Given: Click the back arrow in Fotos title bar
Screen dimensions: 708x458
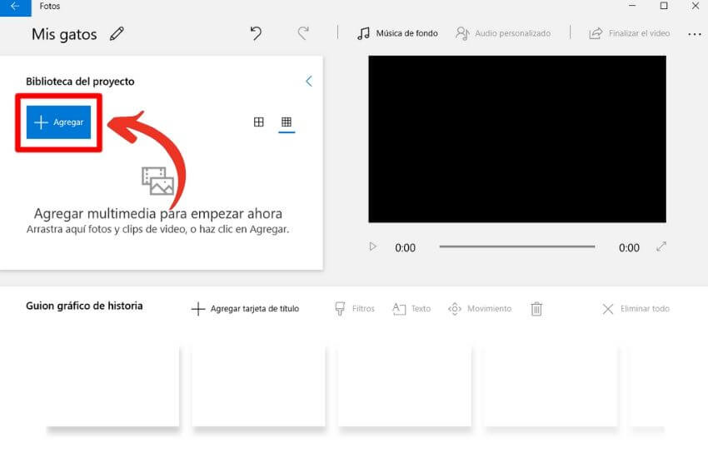Looking at the screenshot, I should pyautogui.click(x=15, y=7).
